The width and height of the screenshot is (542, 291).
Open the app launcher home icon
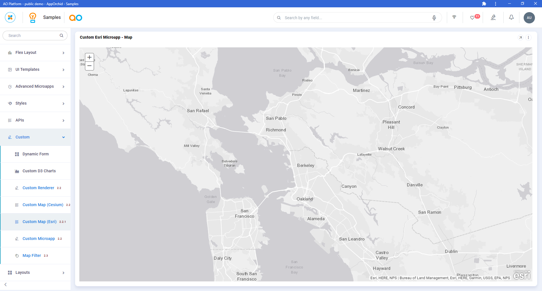tap(10, 17)
